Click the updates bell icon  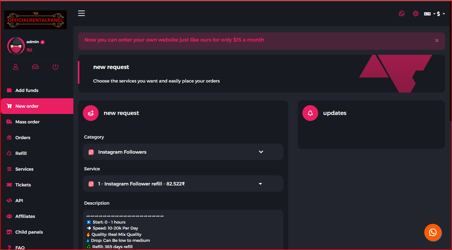310,113
